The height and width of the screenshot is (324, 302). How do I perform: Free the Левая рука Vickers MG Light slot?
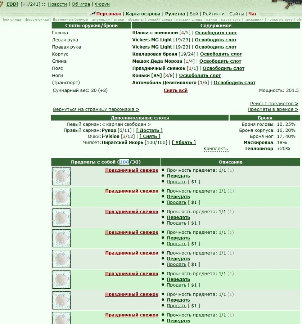coord(216,40)
